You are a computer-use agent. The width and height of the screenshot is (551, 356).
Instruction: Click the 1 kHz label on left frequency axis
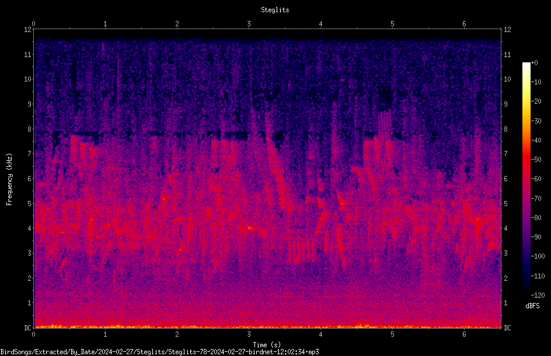(29, 303)
